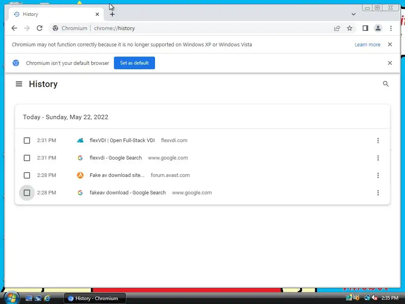The height and width of the screenshot is (304, 405).
Task: Click the browser forward arrow
Action: pos(27,28)
